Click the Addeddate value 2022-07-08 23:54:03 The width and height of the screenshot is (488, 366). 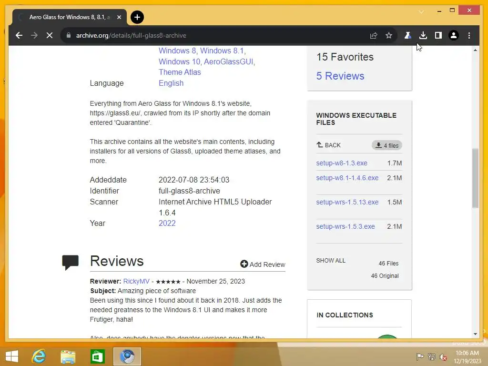194,180
